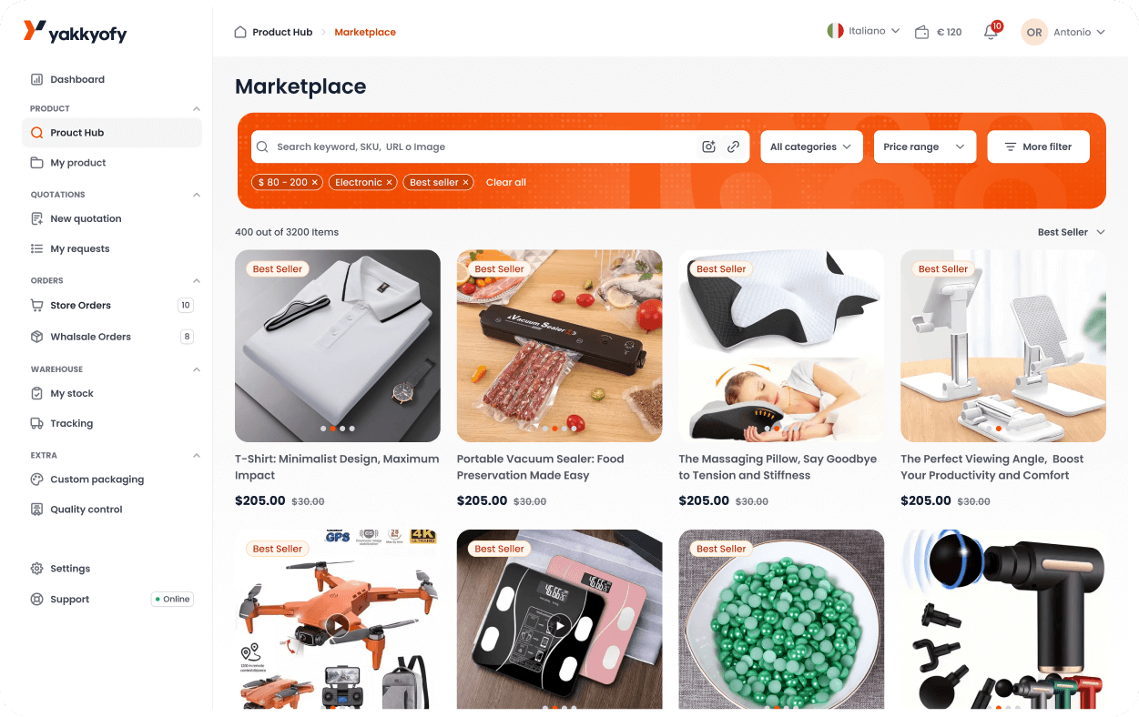Viewport: 1139px width, 717px height.
Task: Click the camera image search icon
Action: click(x=708, y=146)
